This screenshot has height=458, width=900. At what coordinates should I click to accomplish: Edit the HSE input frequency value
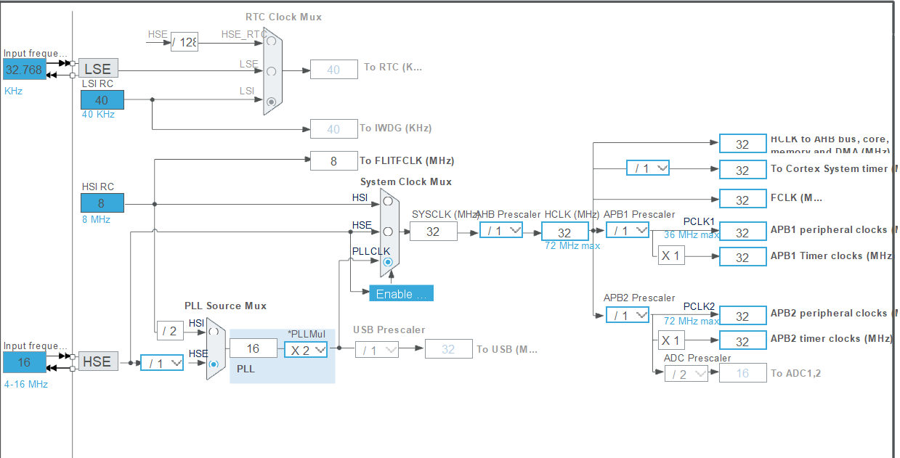pyautogui.click(x=24, y=361)
